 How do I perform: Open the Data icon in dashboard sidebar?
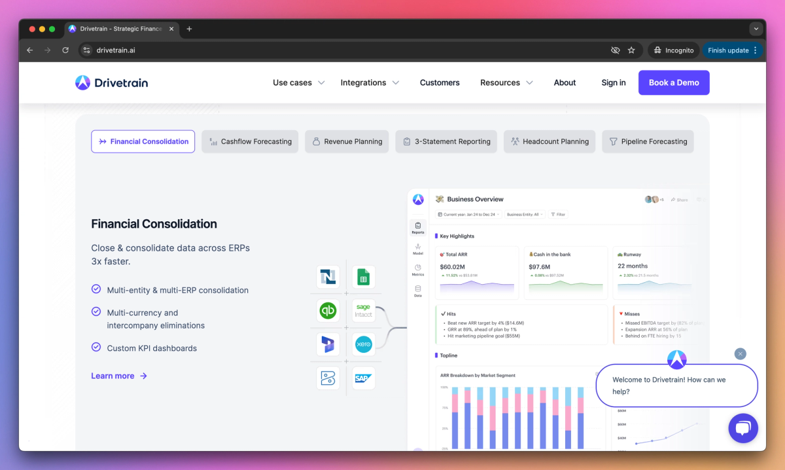[418, 291]
